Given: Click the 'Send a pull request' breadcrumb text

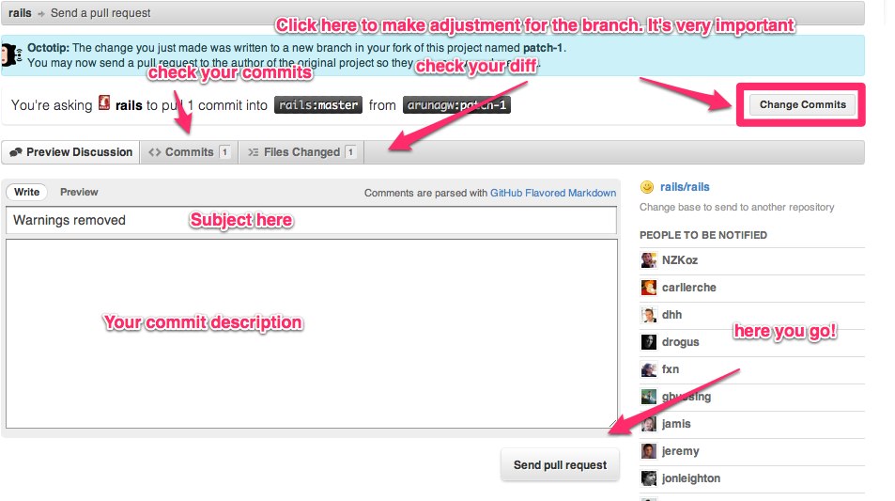Looking at the screenshot, I should coord(100,12).
